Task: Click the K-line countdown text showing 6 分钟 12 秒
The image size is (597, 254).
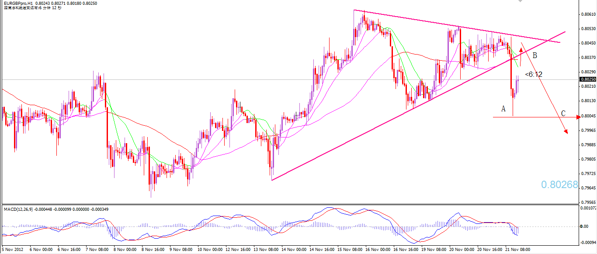Action: 33,7
